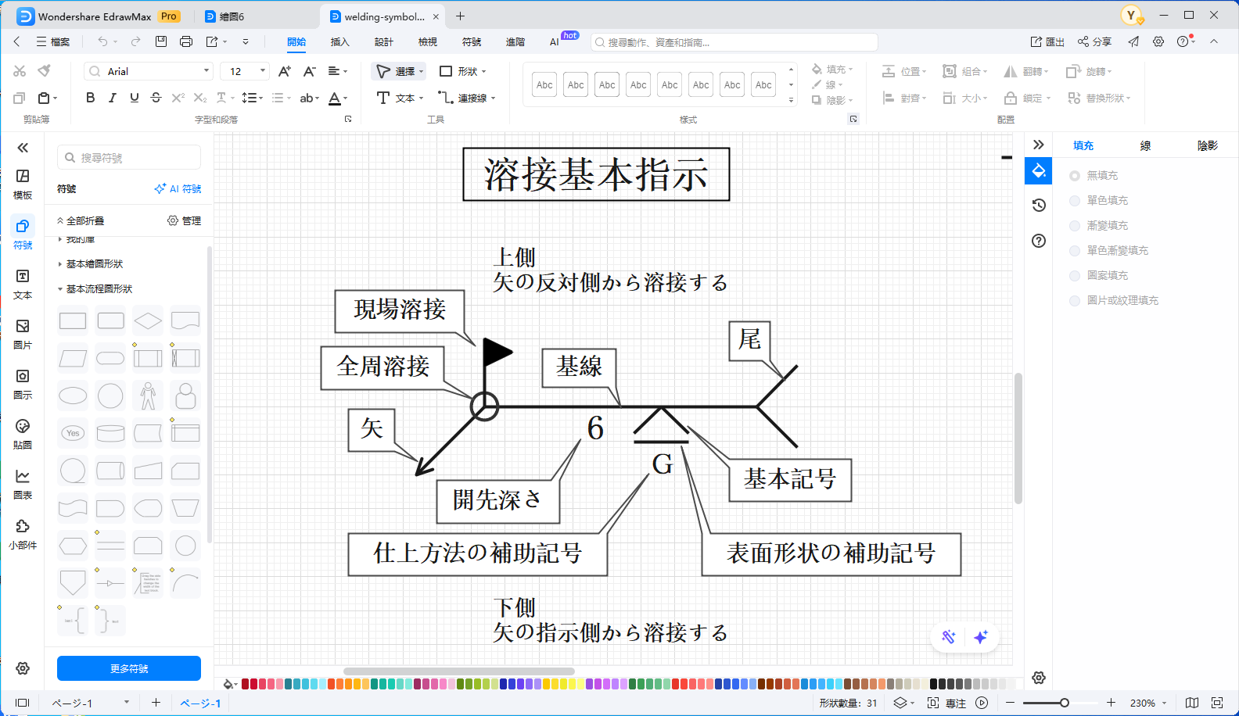Viewport: 1239px width, 716px height.
Task: Open the Symbols panel in left sidebar
Action: coord(23,233)
